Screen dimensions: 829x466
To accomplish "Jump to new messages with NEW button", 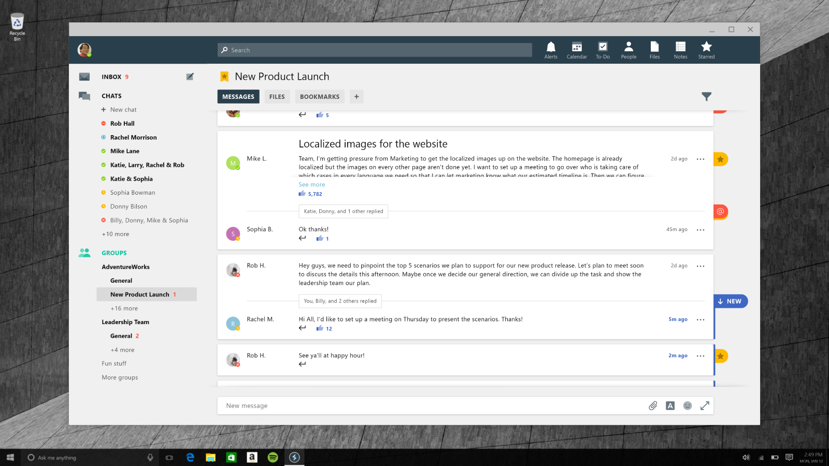I will [731, 301].
